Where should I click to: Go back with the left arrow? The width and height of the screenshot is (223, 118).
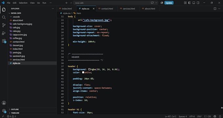67,3
